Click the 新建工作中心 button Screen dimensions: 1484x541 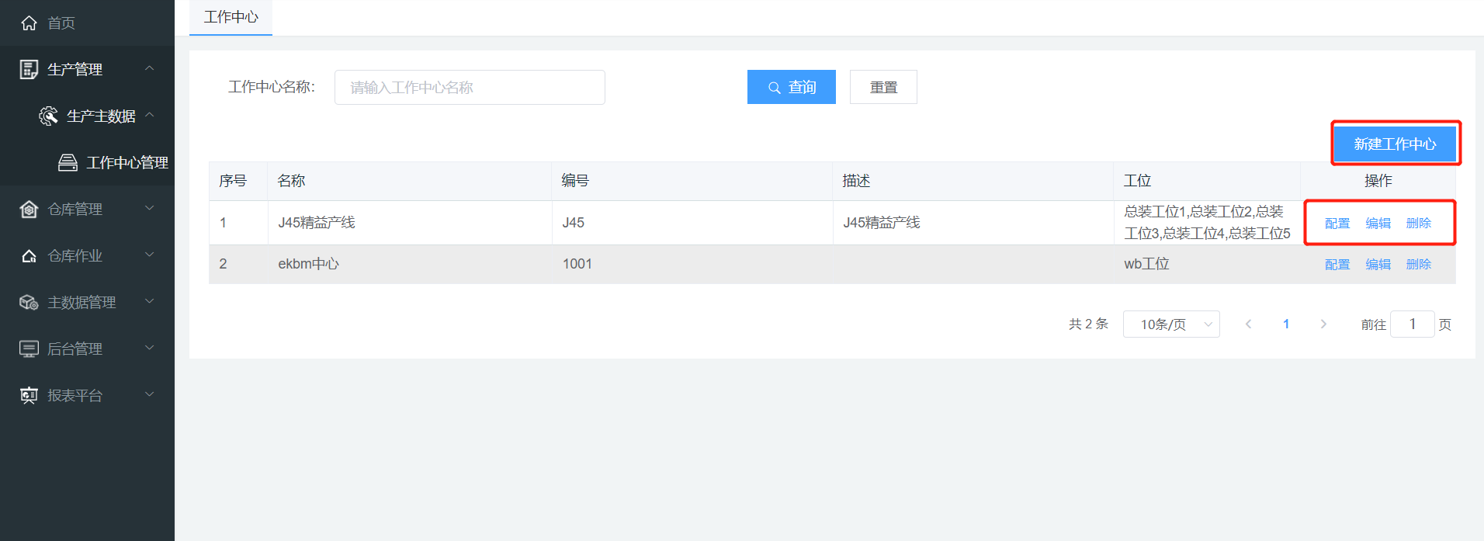point(1395,144)
